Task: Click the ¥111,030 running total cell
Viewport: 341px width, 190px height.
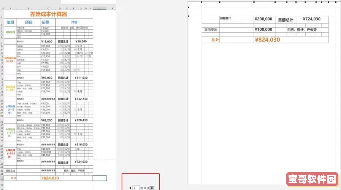Action: click(81, 78)
